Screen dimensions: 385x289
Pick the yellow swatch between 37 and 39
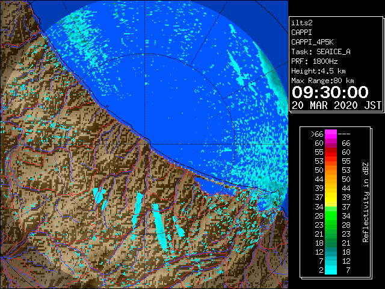331,197
